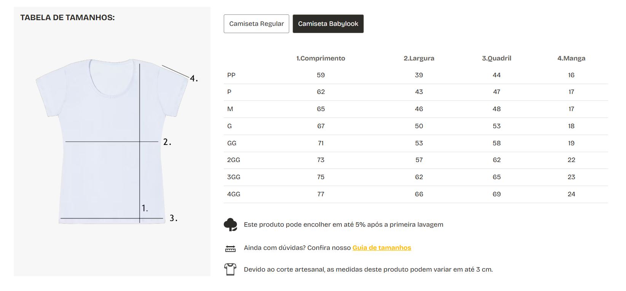Viewport: 626px width, 291px height.
Task: Click width marker number 2 on diagram
Action: pos(167,142)
